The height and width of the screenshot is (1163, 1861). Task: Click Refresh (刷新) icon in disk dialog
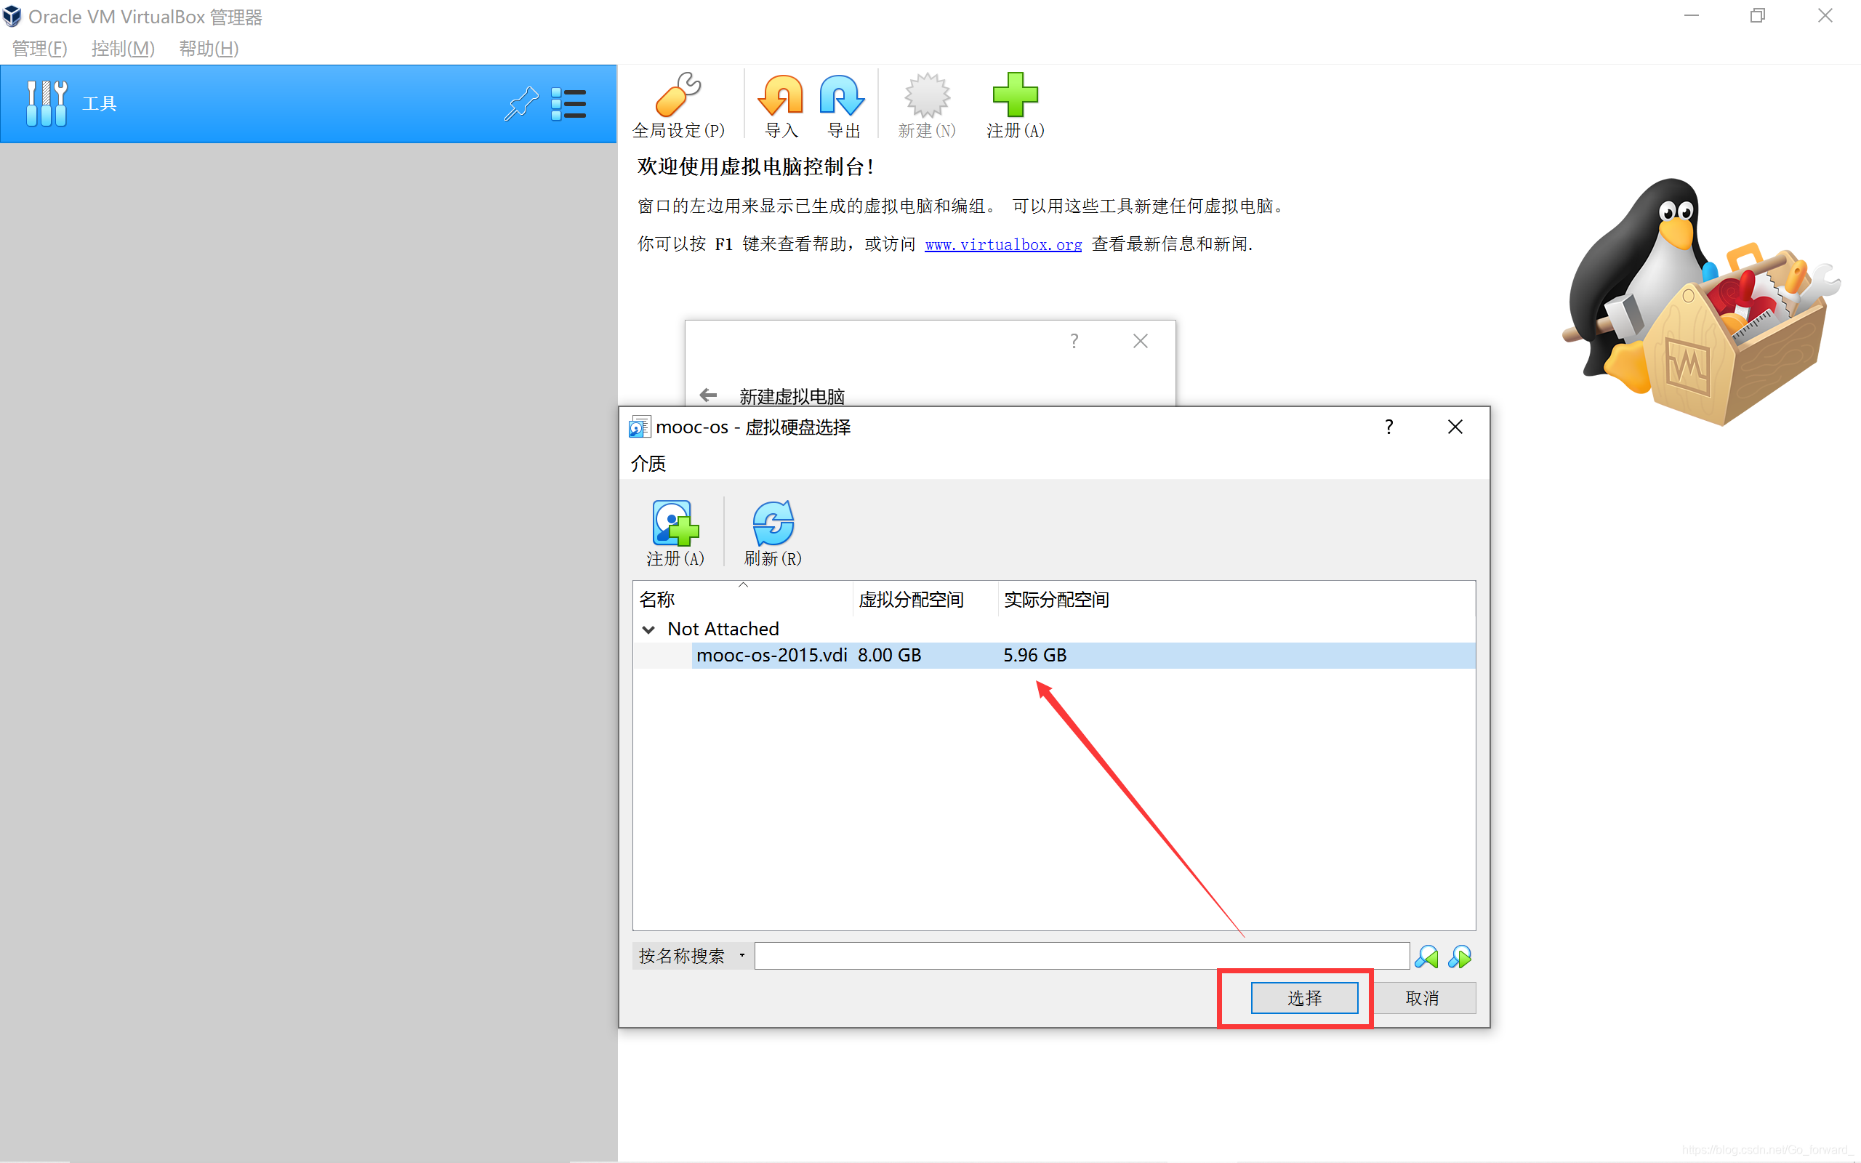click(x=773, y=533)
